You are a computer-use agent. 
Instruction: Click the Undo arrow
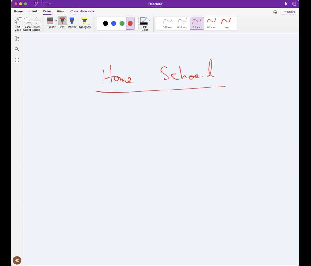(x=36, y=4)
